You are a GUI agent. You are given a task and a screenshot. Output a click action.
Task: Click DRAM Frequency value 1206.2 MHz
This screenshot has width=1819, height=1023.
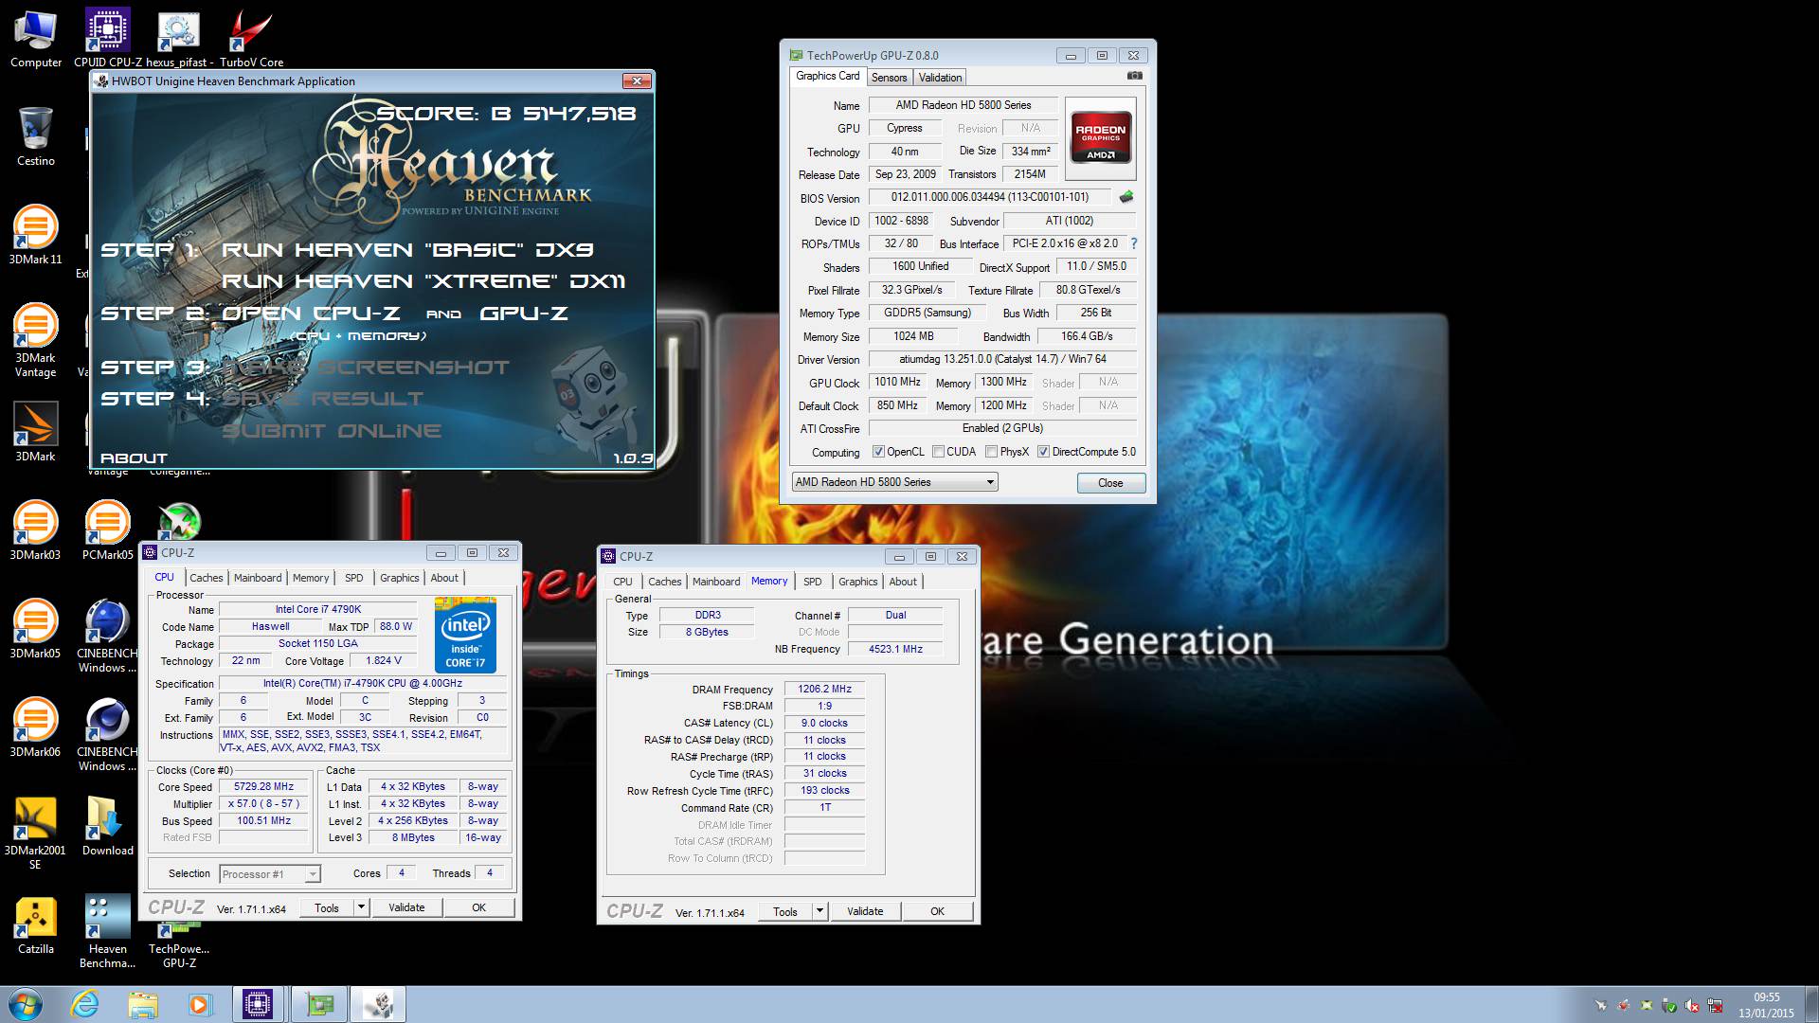[824, 689]
